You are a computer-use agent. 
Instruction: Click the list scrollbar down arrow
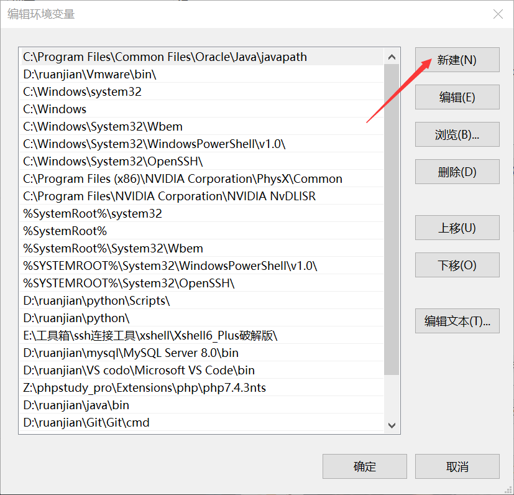click(x=392, y=425)
